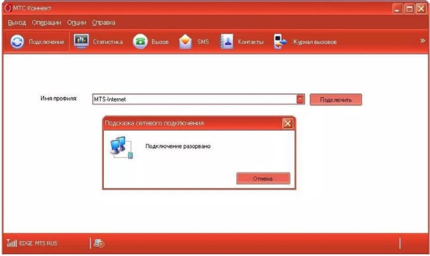The width and height of the screenshot is (430, 256).
Task: Open the Операции menu
Action: click(47, 23)
